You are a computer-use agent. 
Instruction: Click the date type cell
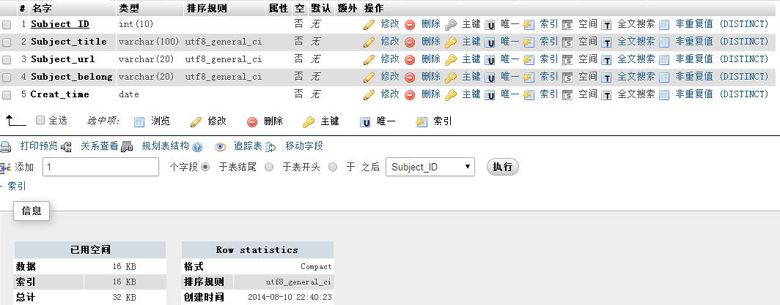[129, 94]
